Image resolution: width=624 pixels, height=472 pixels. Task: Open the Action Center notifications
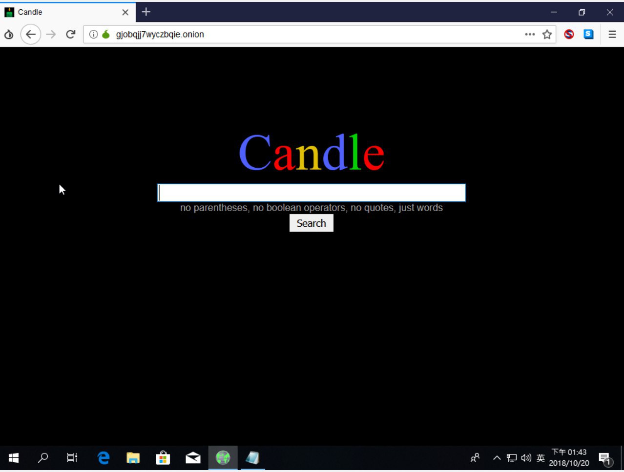pyautogui.click(x=606, y=458)
